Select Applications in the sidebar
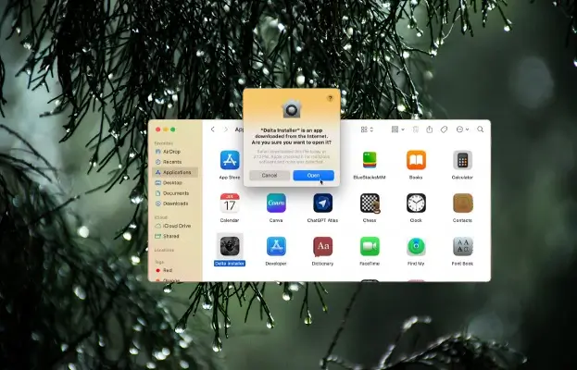 pyautogui.click(x=175, y=172)
